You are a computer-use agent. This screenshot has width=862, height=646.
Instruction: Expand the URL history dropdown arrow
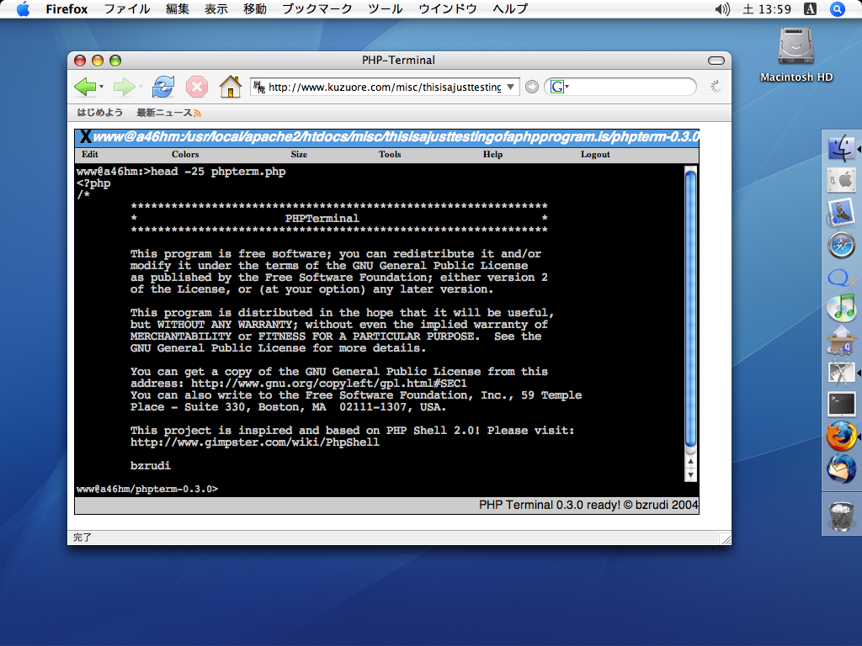coord(510,87)
